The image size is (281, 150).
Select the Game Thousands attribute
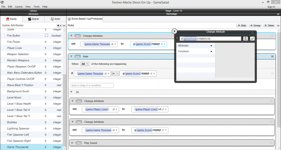(32, 147)
